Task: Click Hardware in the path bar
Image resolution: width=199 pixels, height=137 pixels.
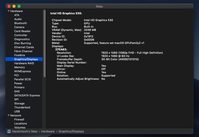Action: point(48,131)
